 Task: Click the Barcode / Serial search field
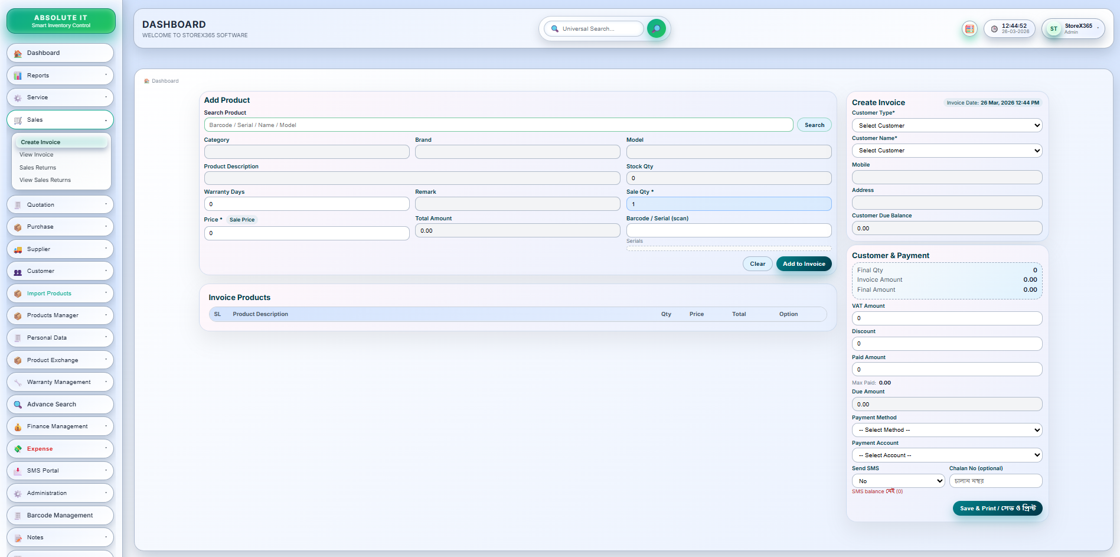729,230
